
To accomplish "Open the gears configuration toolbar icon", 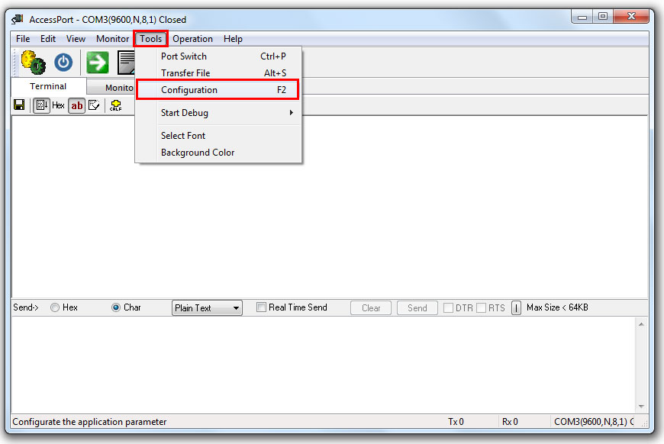I will click(x=34, y=63).
